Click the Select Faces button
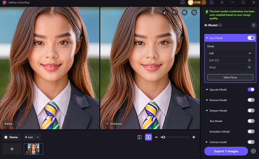 point(230,77)
